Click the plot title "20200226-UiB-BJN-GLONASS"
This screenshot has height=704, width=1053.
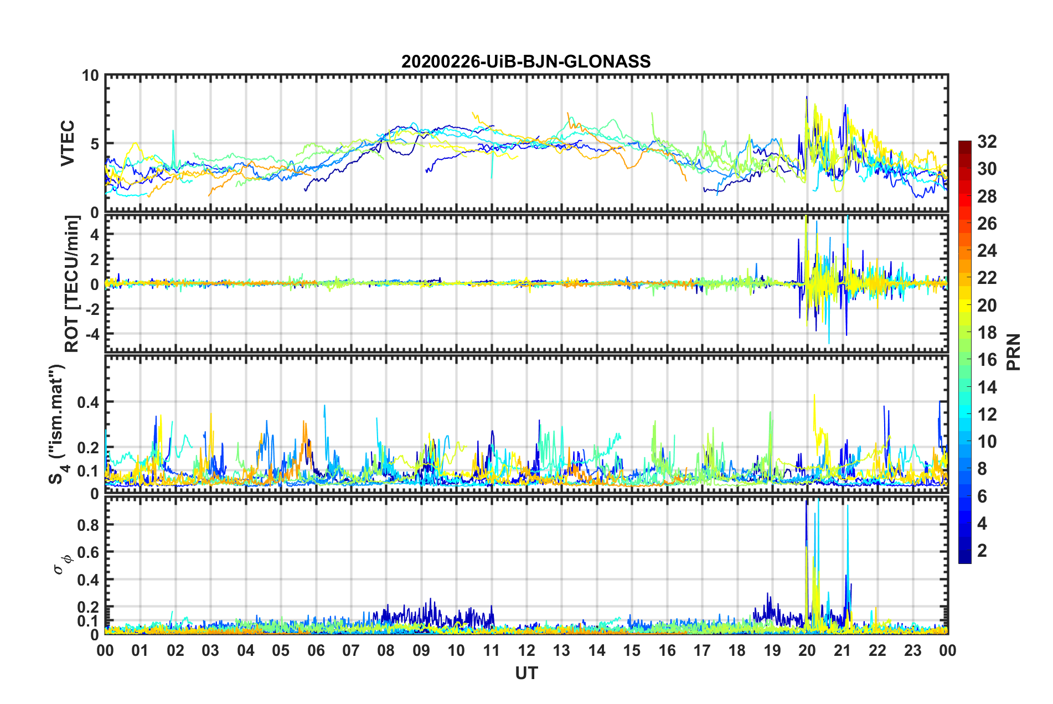click(526, 61)
